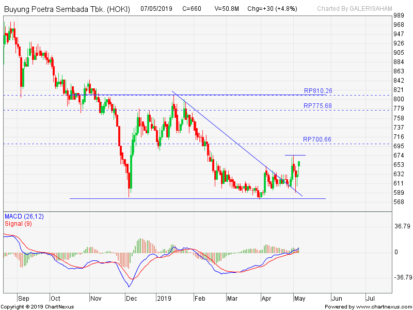Click the Dec month label on time axis
The width and height of the screenshot is (413, 310).
(132, 299)
